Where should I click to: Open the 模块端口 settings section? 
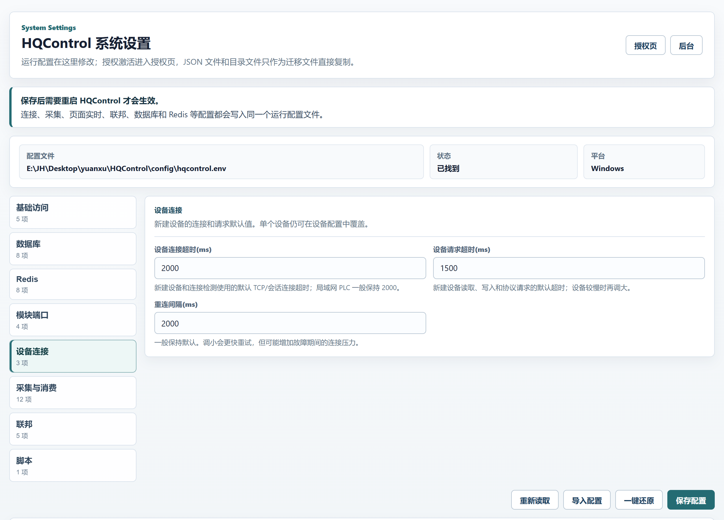tap(73, 320)
